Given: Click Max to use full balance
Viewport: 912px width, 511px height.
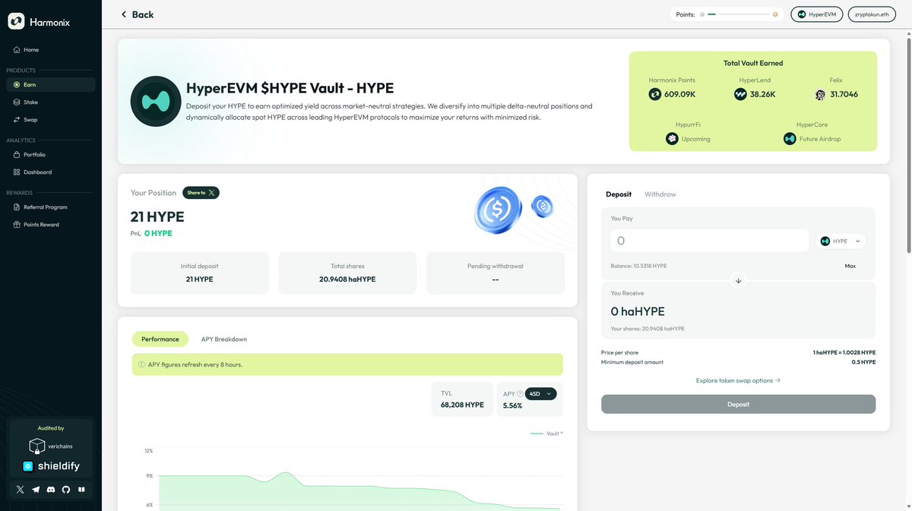Looking at the screenshot, I should click(x=850, y=267).
